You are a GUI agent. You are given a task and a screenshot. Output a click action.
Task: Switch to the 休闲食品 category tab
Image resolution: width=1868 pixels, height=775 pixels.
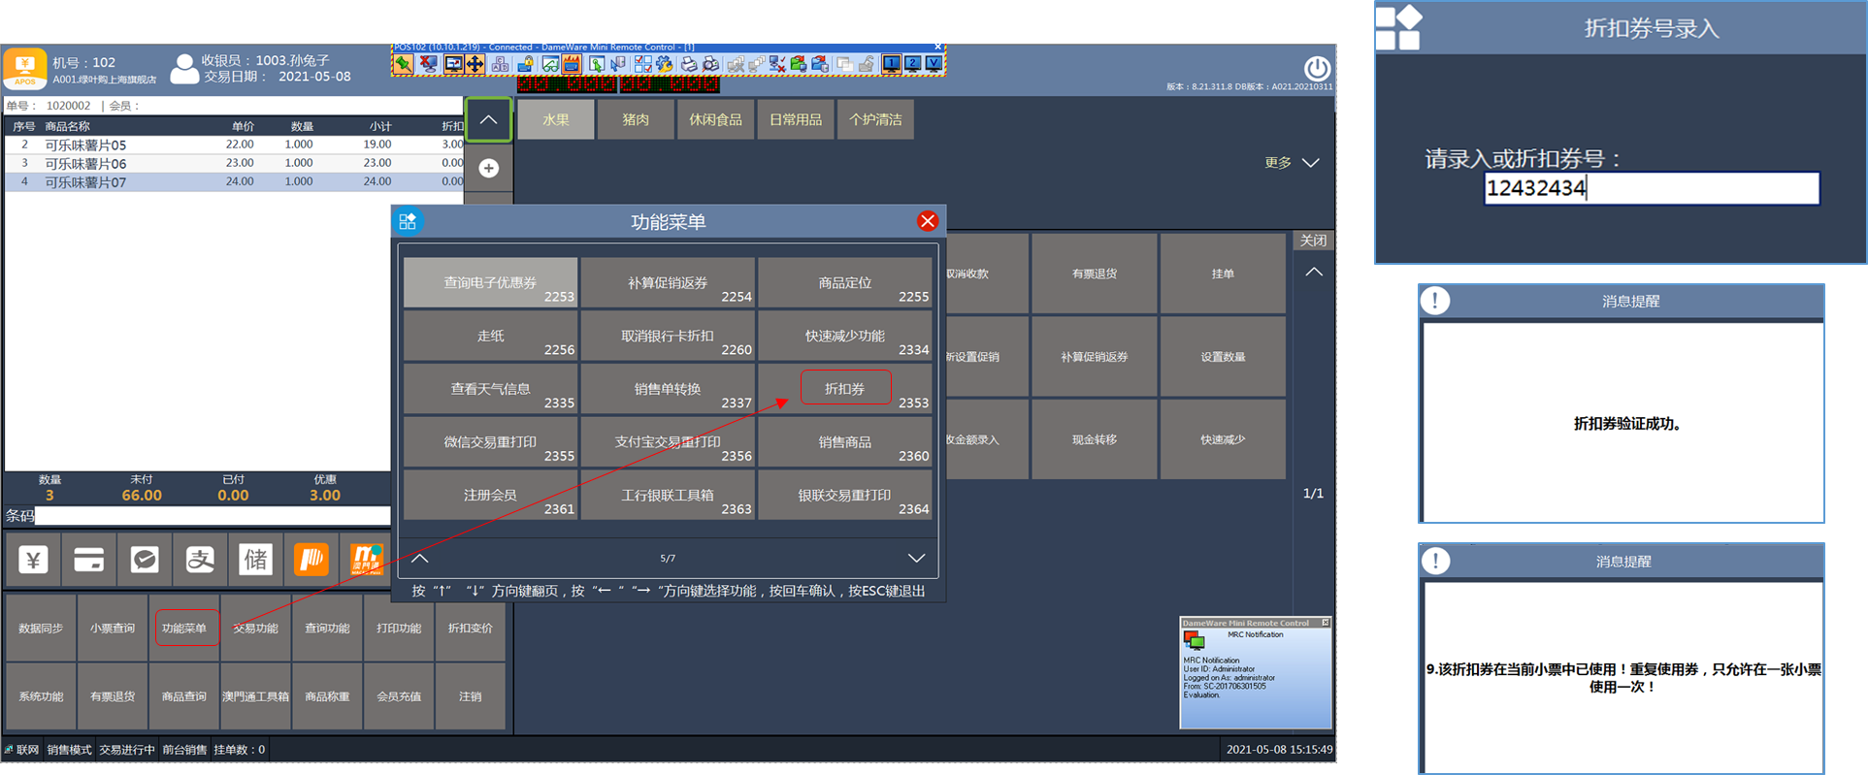715,119
